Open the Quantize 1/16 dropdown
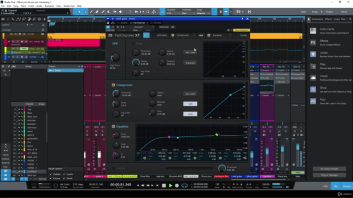 (173, 13)
